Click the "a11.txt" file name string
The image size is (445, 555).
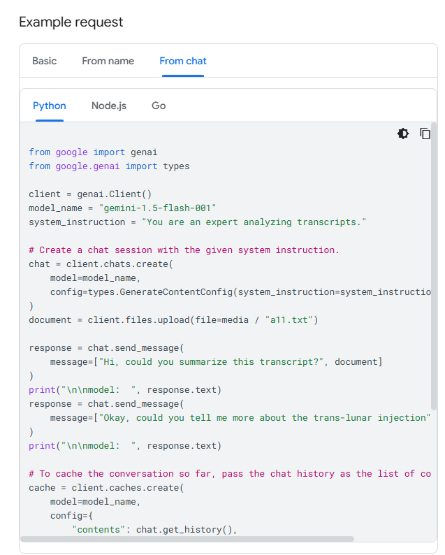[x=291, y=319]
